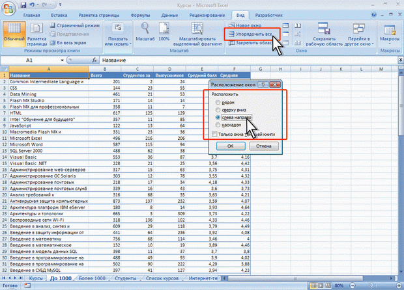Click the macro recording icon in status bar

coord(27,285)
